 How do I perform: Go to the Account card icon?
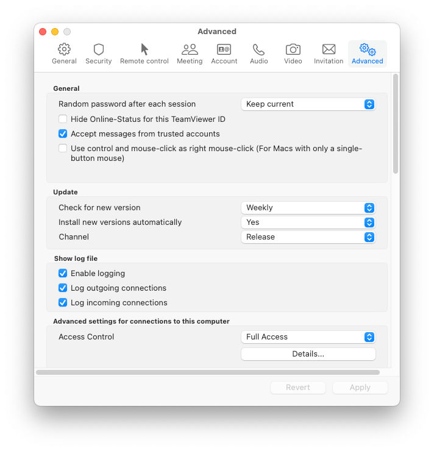(x=224, y=49)
